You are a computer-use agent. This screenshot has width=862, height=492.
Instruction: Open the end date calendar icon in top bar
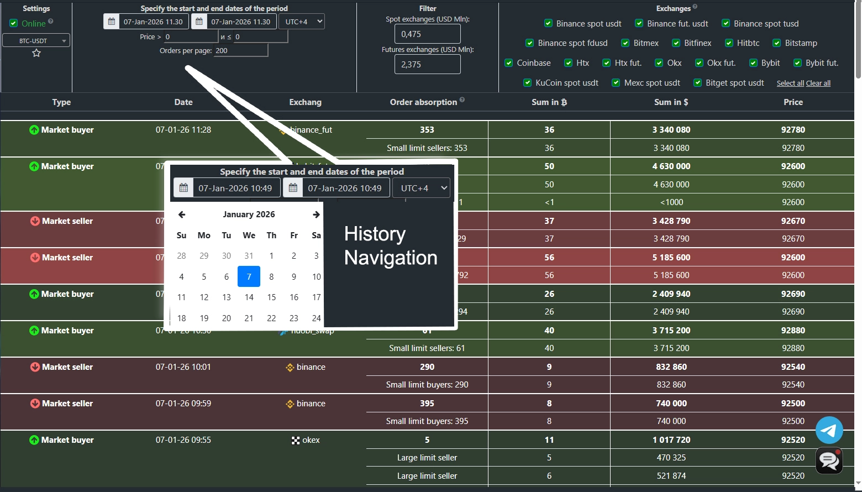point(199,22)
